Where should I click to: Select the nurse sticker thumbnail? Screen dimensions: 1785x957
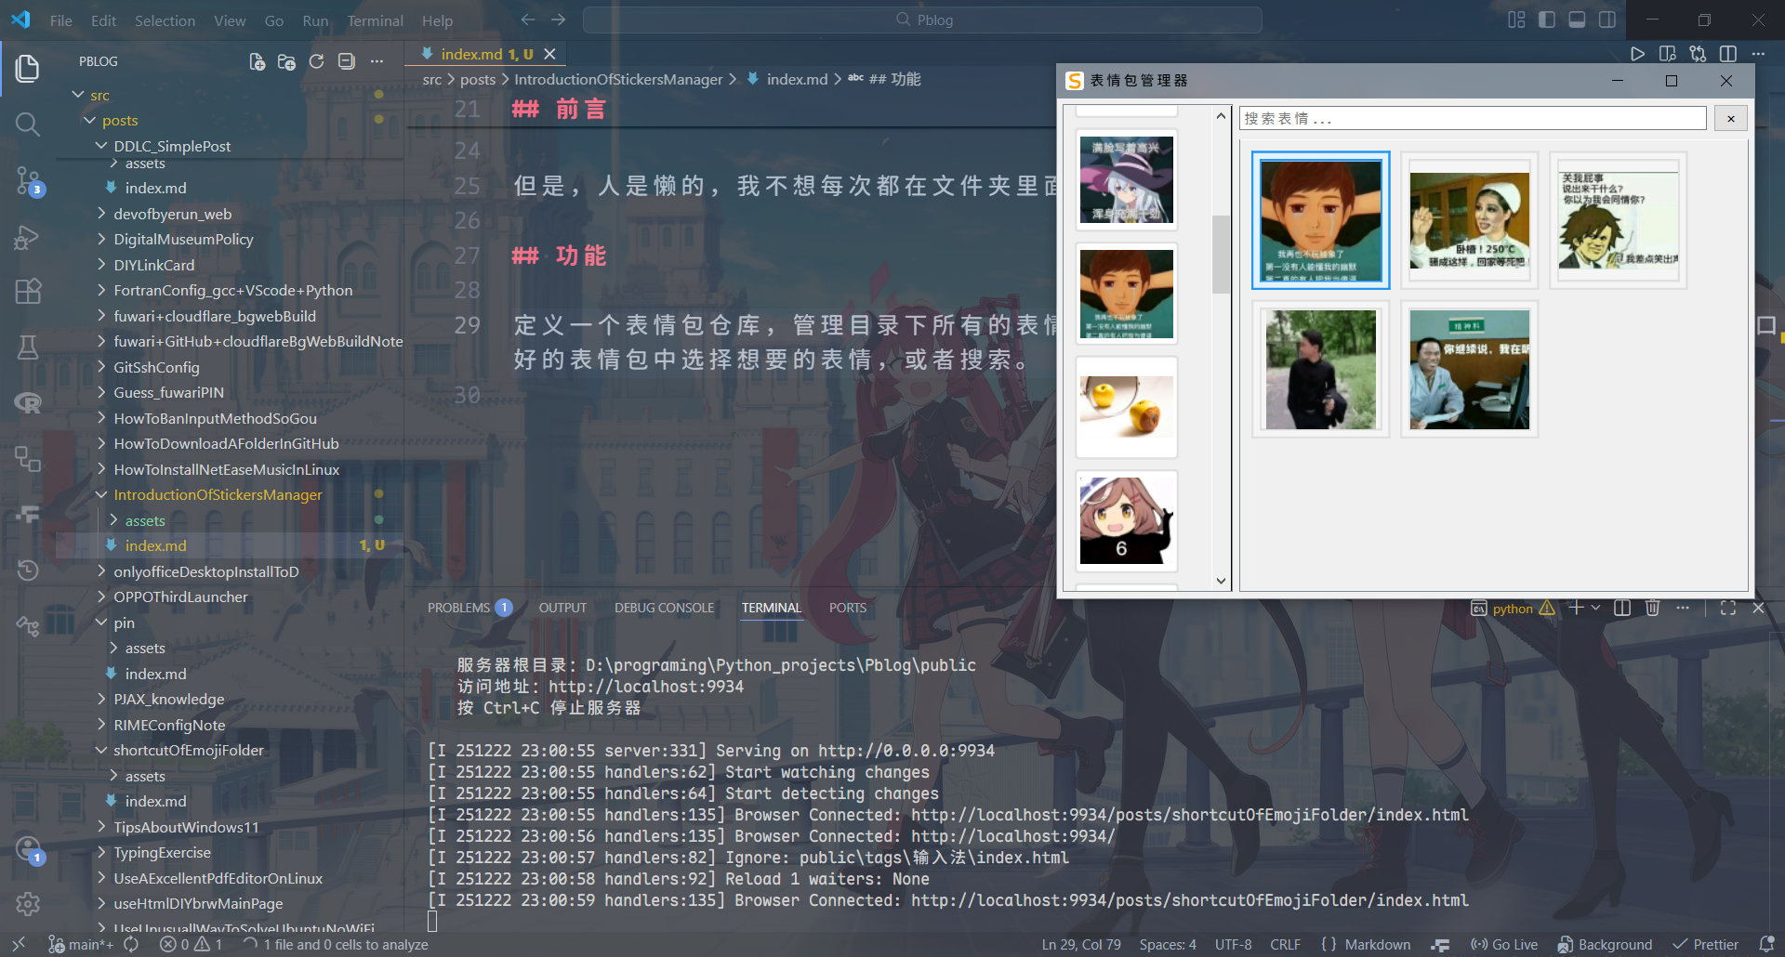click(1467, 220)
